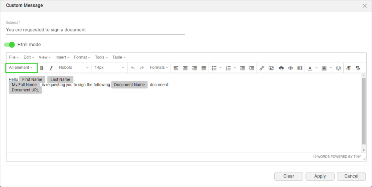Open the View menu
This screenshot has width=372, height=187.
click(45, 57)
